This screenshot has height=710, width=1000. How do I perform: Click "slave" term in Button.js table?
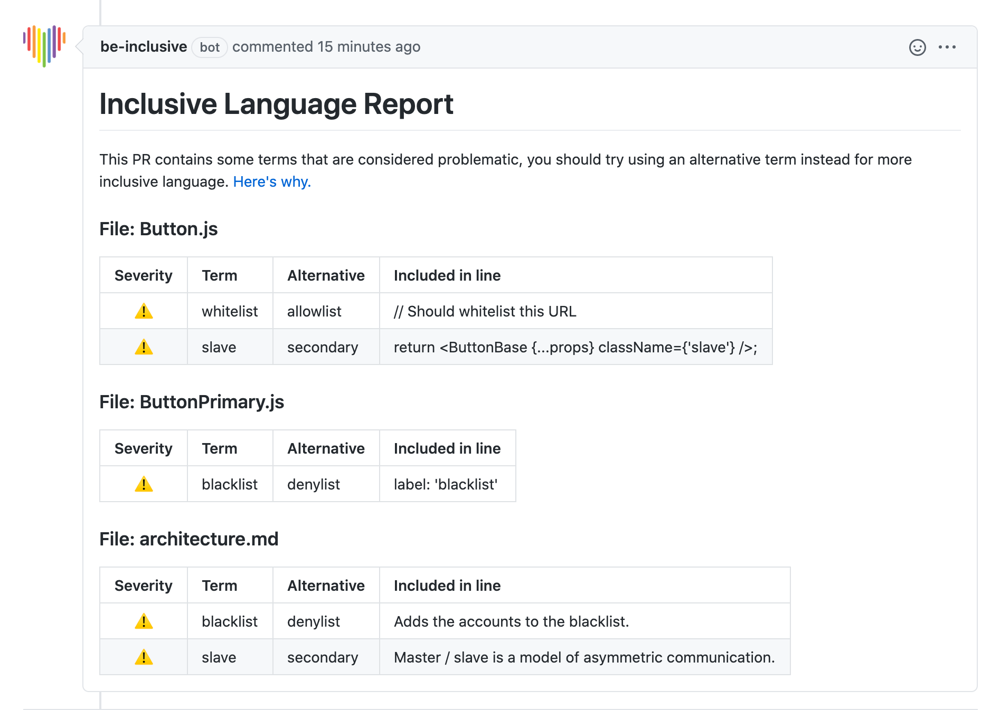(230, 347)
